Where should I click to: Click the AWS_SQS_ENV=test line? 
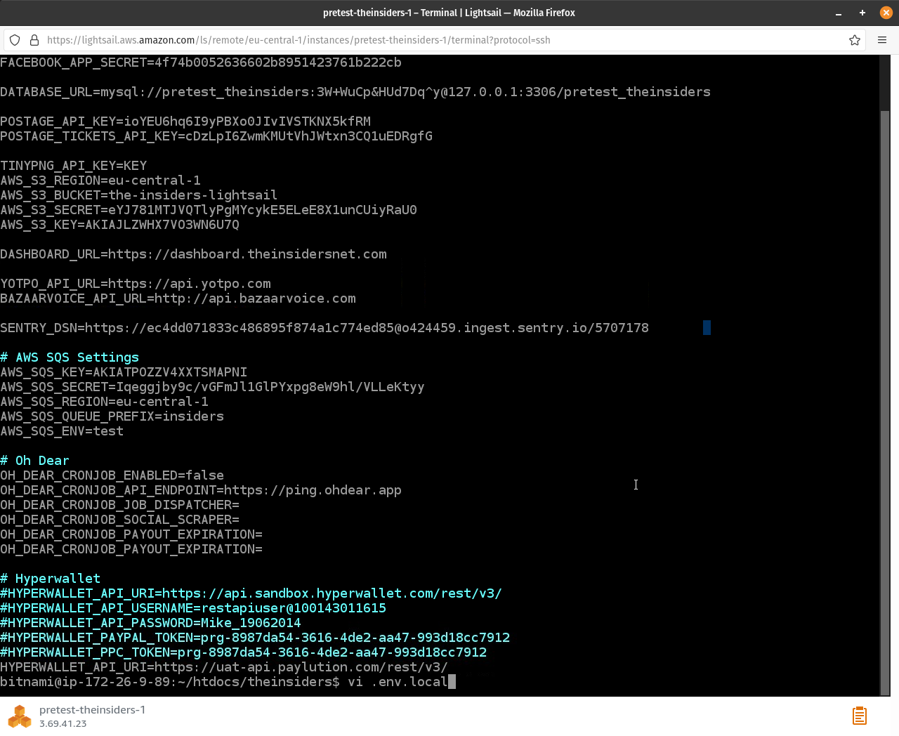pyautogui.click(x=62, y=431)
